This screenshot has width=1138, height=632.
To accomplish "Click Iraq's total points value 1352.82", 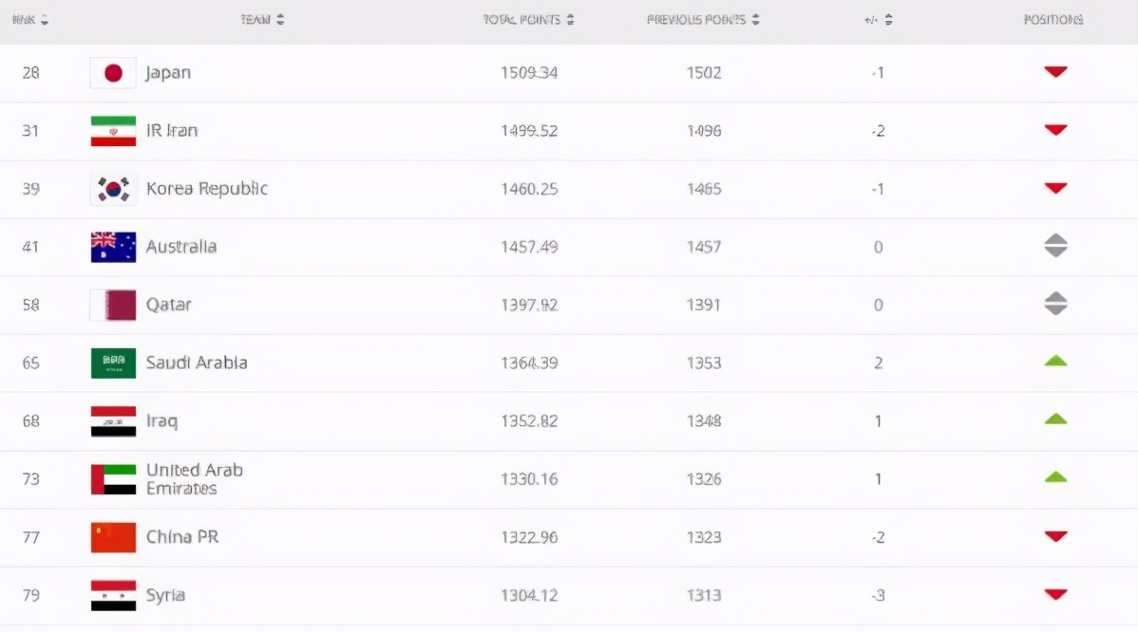I will tap(529, 420).
